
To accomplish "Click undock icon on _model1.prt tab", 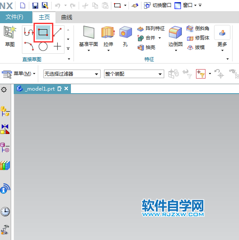I will tap(60, 88).
